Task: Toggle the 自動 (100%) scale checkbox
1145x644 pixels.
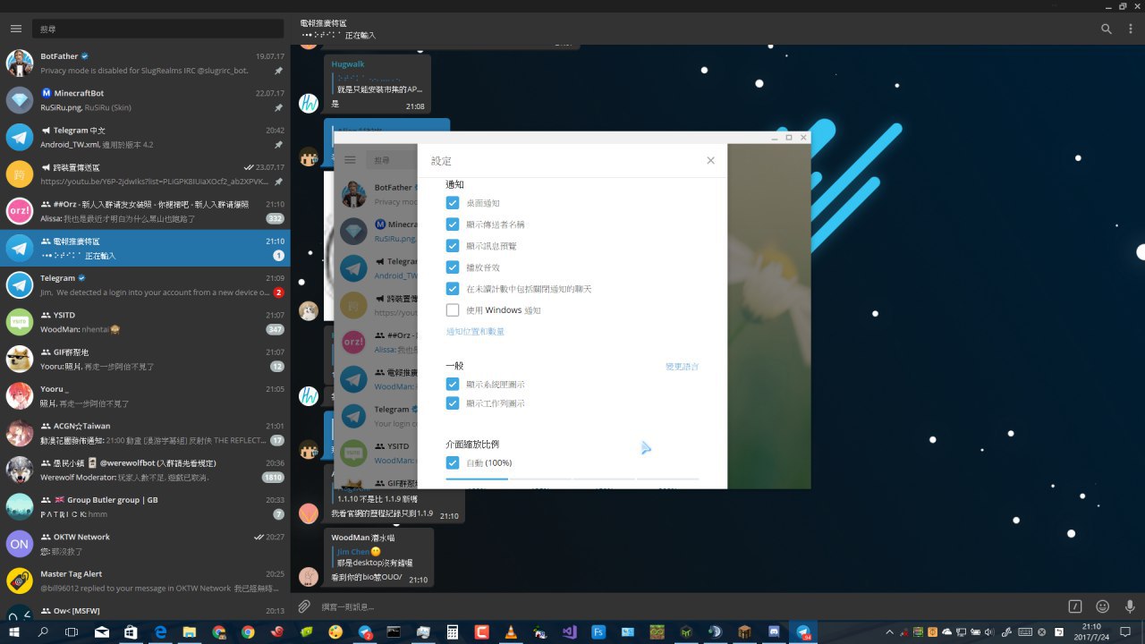Action: point(453,463)
